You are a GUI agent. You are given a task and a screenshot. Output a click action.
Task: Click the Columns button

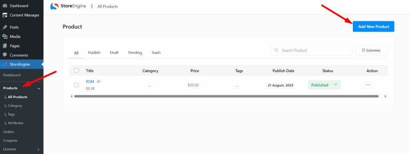pyautogui.click(x=371, y=51)
